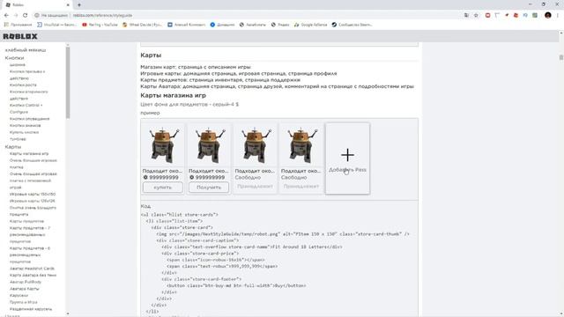Close the Roblox browser tab
This screenshot has height=317, width=564.
[x=68, y=5]
